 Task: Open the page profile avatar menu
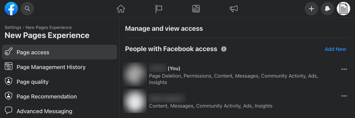pos(343,9)
